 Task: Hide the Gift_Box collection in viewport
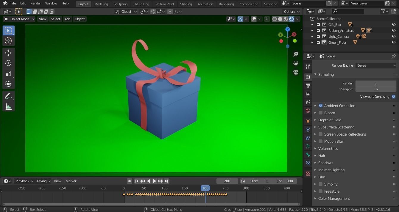coord(394,25)
